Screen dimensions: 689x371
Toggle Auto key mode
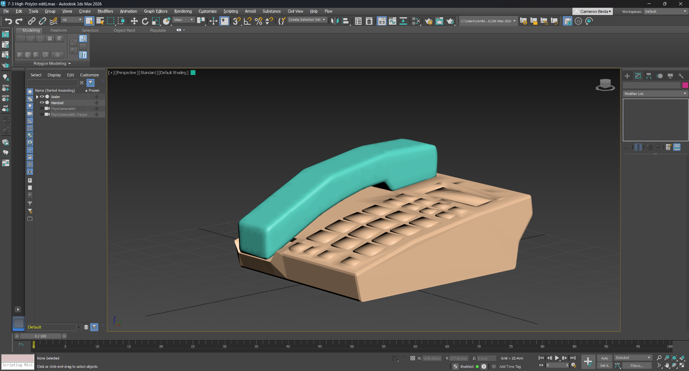605,358
